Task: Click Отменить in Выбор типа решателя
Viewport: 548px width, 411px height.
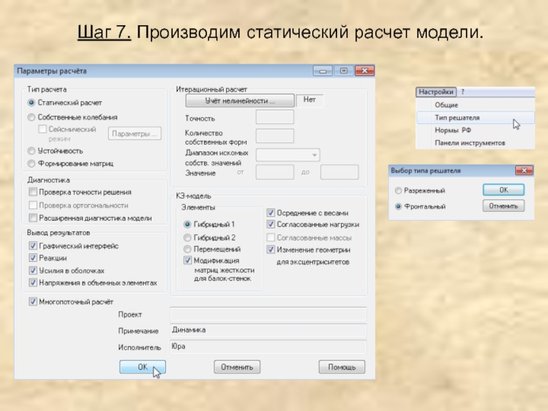Action: 503,206
